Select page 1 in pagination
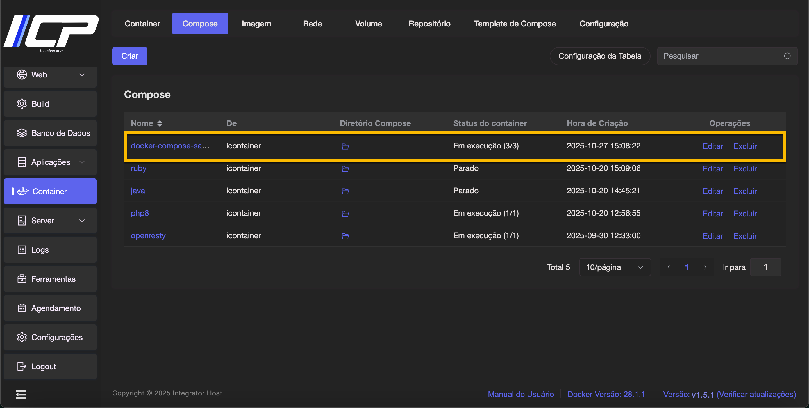The height and width of the screenshot is (408, 809). (687, 267)
